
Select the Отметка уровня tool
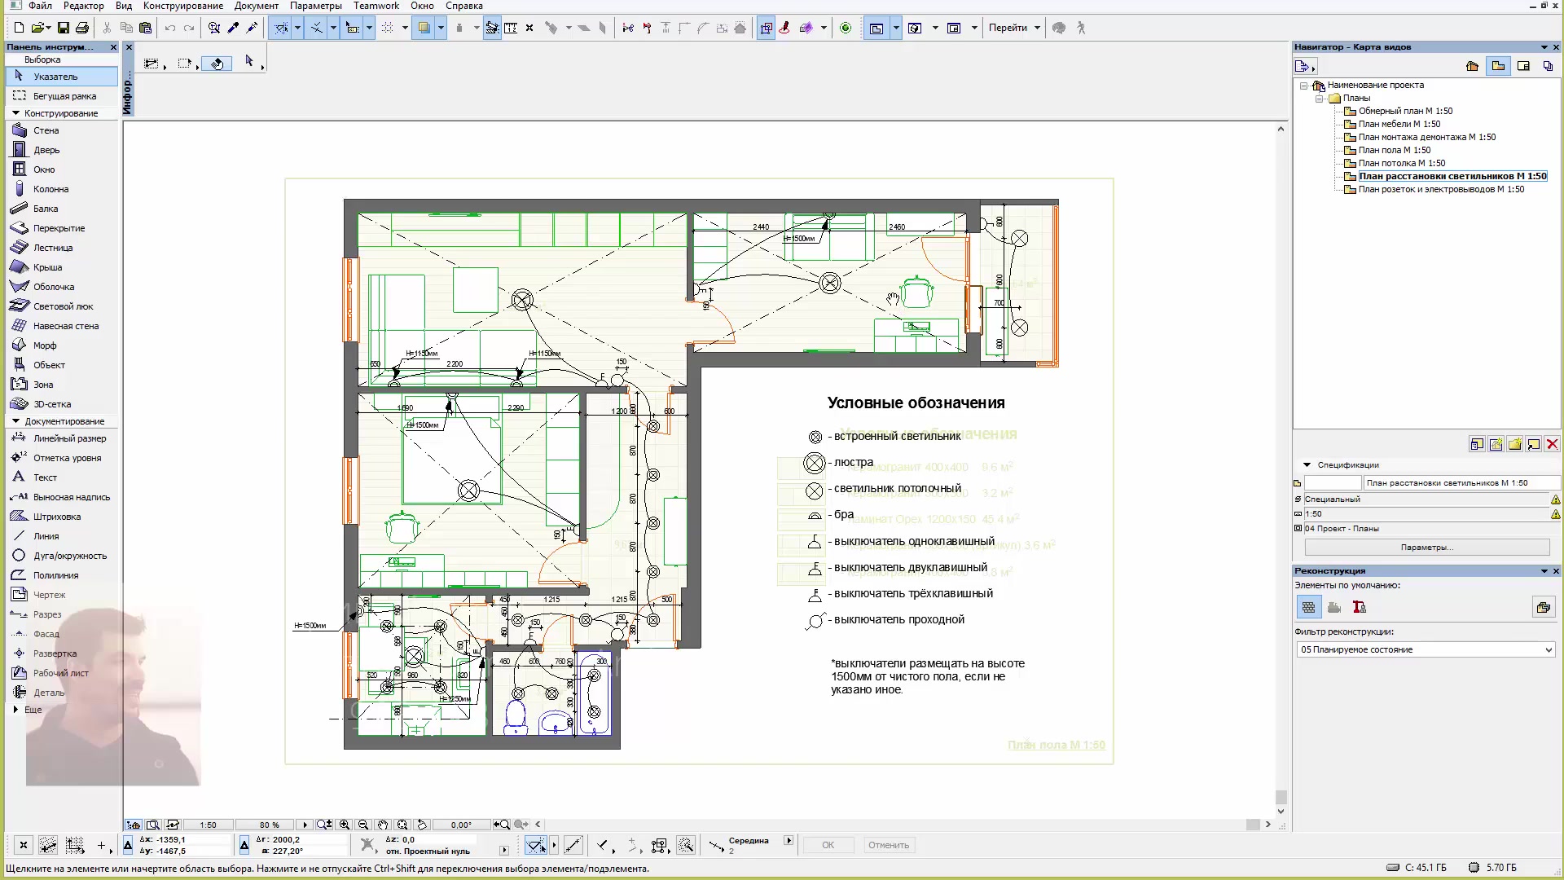(x=61, y=458)
